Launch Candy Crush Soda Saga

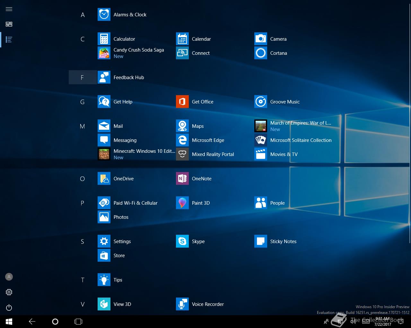click(104, 53)
